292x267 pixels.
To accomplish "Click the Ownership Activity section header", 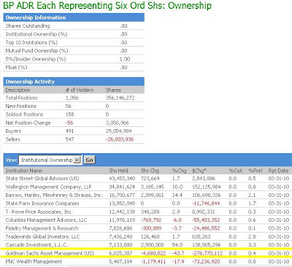I will (74, 82).
